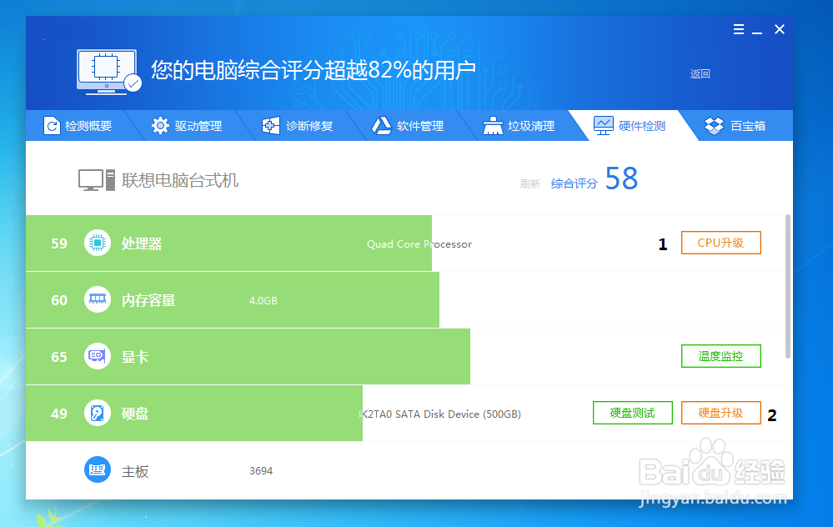Click the hard disk icon
Screen dimensions: 833x527
click(x=98, y=413)
